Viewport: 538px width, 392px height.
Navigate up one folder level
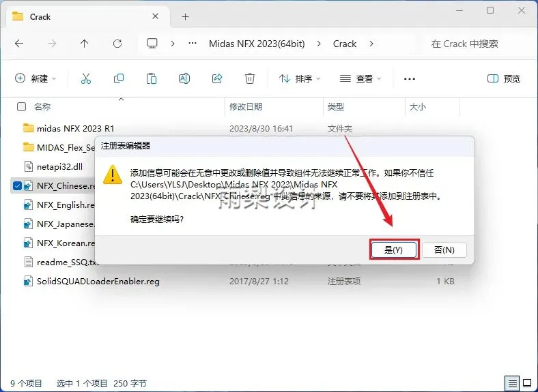click(x=84, y=44)
